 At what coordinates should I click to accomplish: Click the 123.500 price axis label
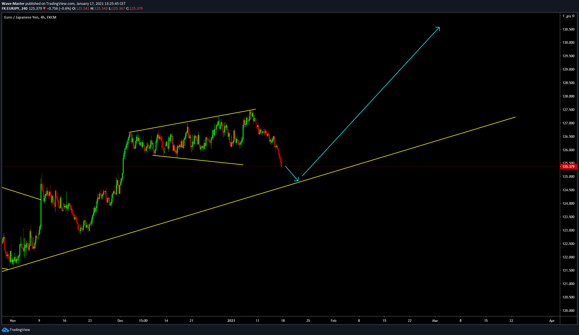[x=568, y=217]
